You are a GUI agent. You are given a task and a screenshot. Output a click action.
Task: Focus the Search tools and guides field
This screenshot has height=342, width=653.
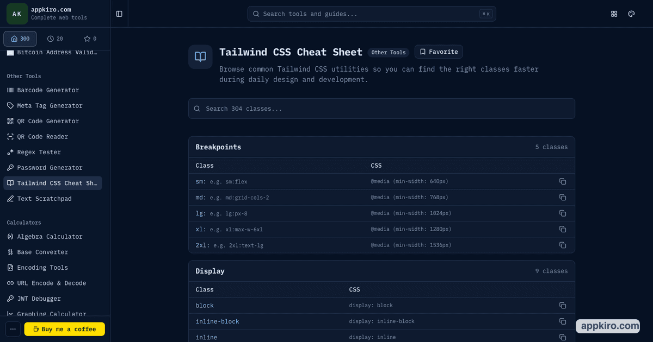point(372,14)
